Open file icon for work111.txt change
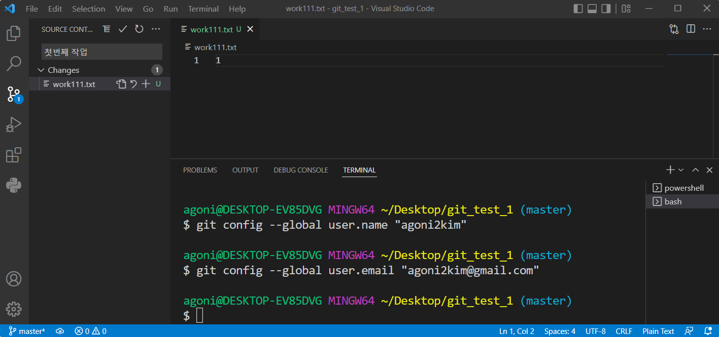This screenshot has height=337, width=719. [121, 84]
